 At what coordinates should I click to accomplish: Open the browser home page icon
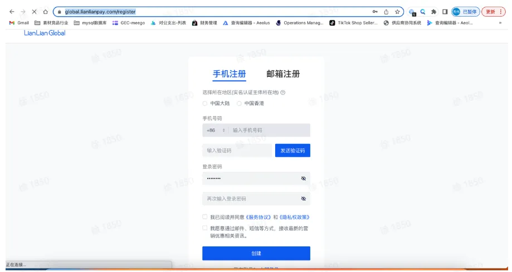45,12
